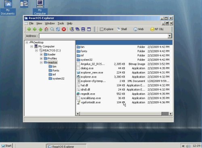Open the network desktop icon between My Documents and My Computer
Viewport: 202px width, 148px height.
pos(24,4)
